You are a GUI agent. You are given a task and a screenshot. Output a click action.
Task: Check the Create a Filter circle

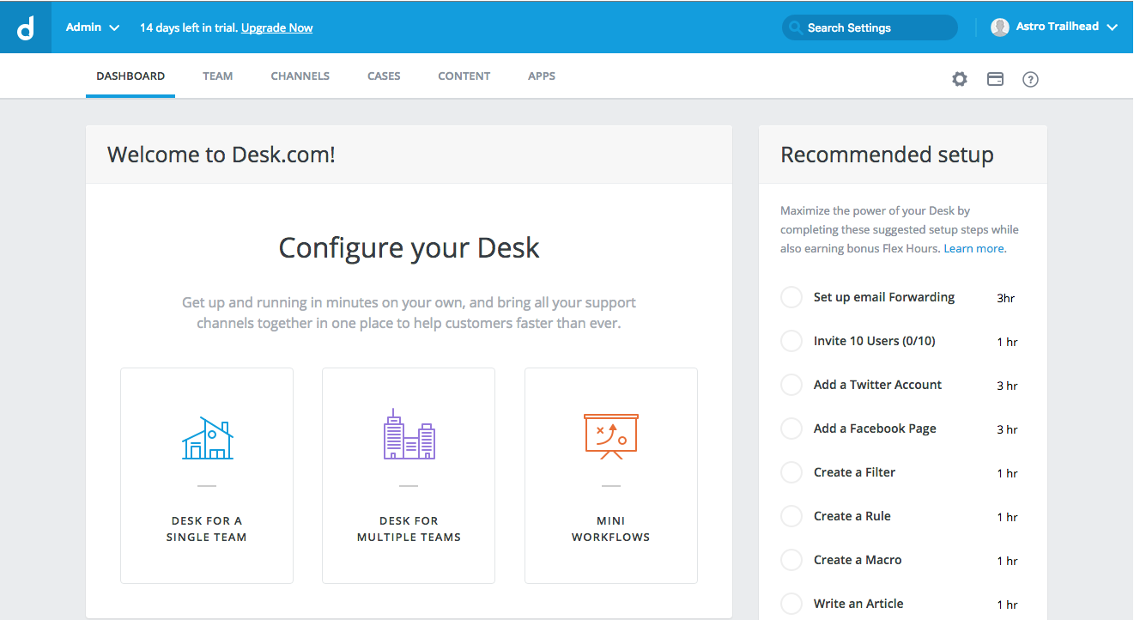tap(791, 472)
